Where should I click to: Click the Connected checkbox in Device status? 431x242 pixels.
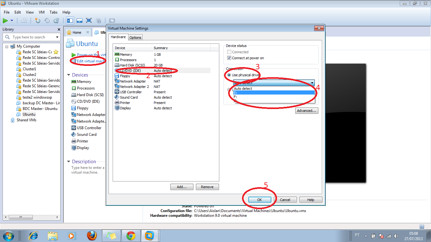[x=229, y=52]
